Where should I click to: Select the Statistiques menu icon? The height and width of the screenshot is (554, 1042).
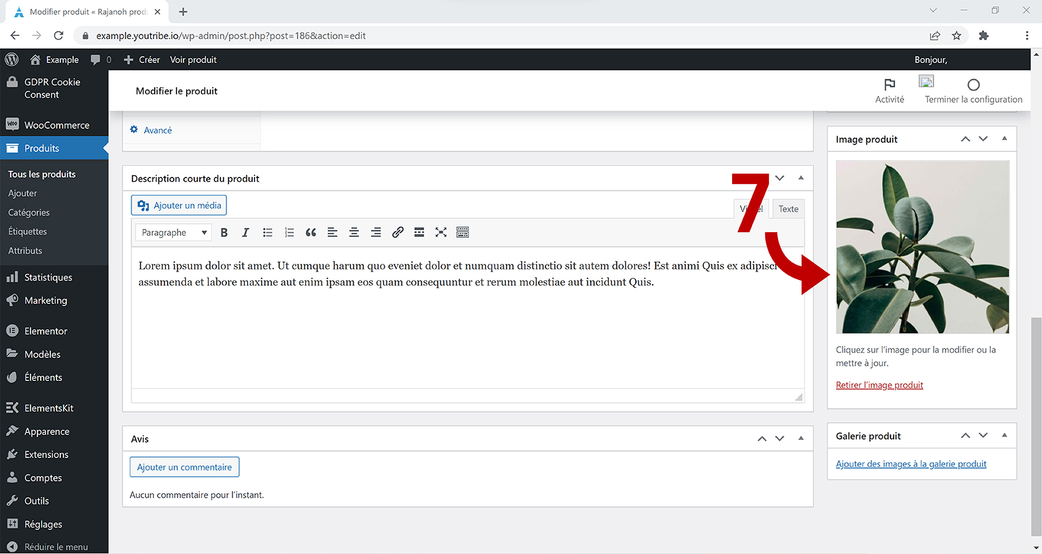pos(12,277)
